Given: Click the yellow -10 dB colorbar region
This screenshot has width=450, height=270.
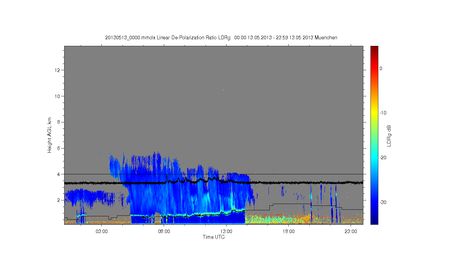Looking at the screenshot, I should (374, 113).
